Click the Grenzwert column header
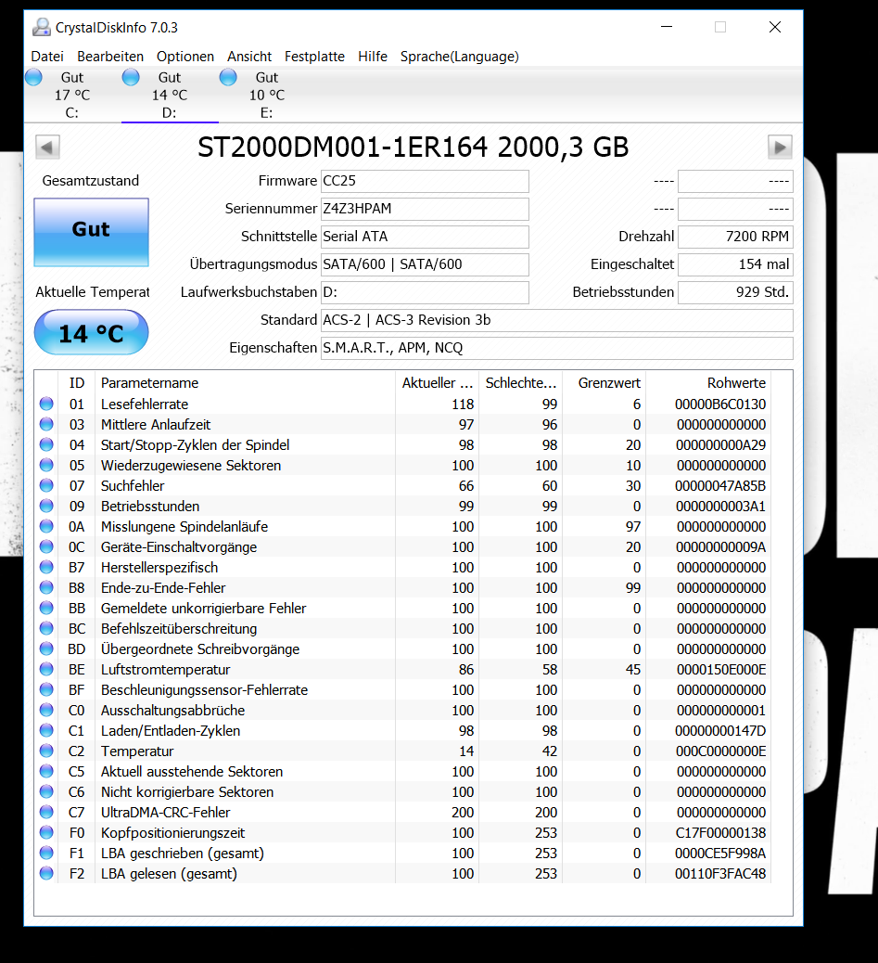 pos(604,383)
